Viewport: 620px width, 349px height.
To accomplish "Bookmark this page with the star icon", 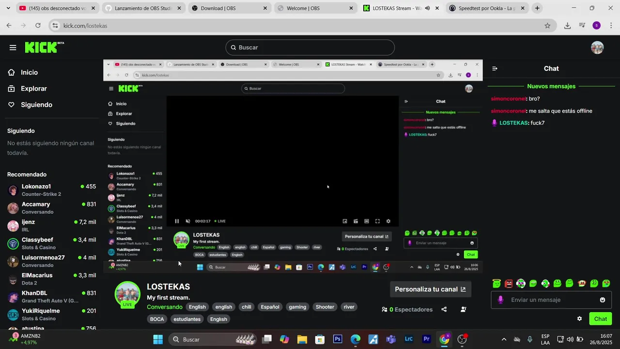I will point(547,26).
